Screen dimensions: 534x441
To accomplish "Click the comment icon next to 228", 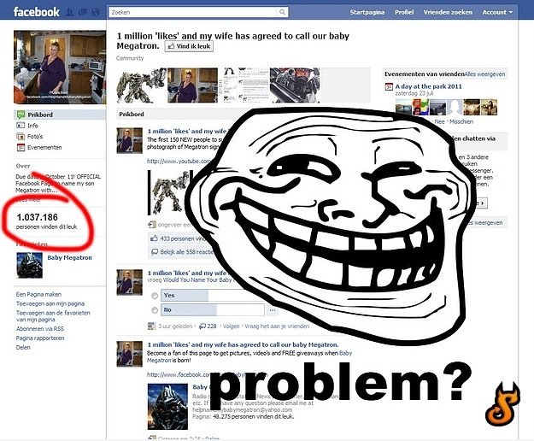I will click(202, 326).
